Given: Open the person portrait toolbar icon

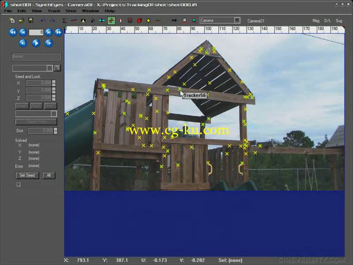Looking at the screenshot, I should pyautogui.click(x=83, y=20).
